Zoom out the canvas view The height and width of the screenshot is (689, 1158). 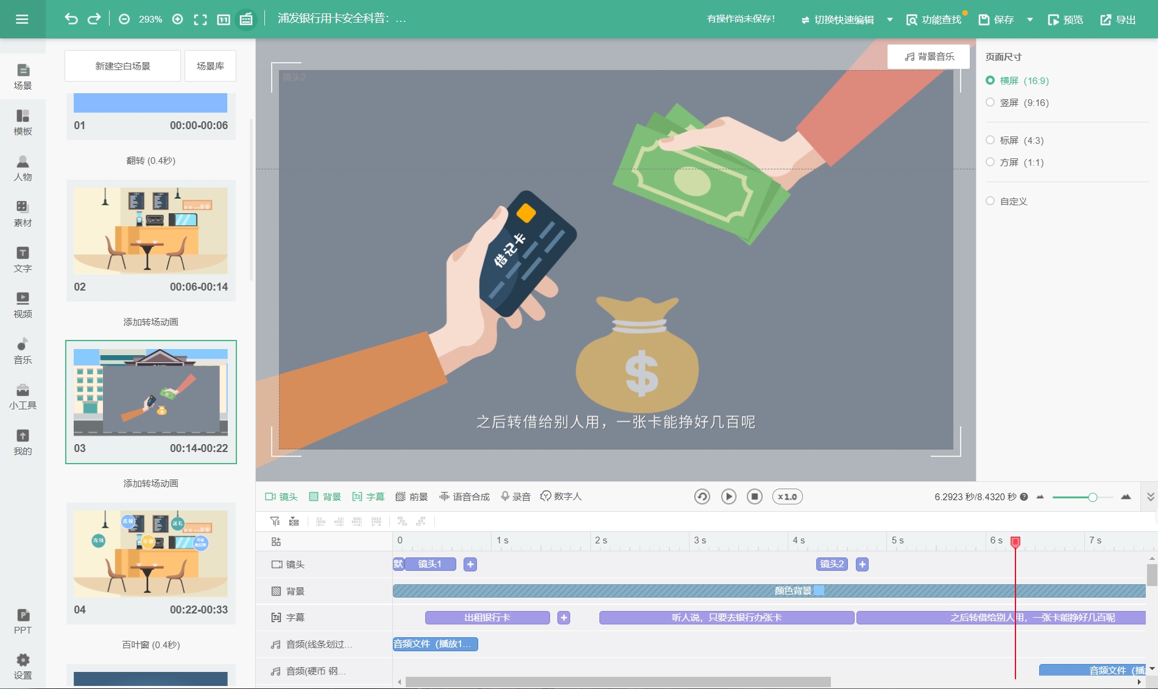[124, 19]
